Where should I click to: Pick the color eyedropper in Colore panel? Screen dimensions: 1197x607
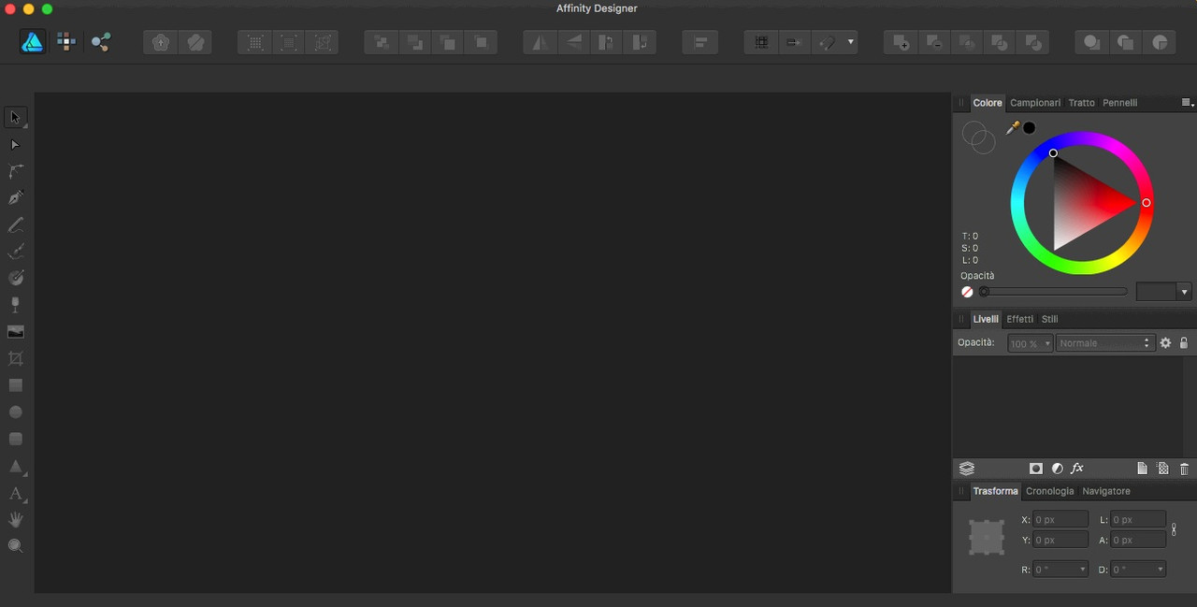tap(1012, 128)
